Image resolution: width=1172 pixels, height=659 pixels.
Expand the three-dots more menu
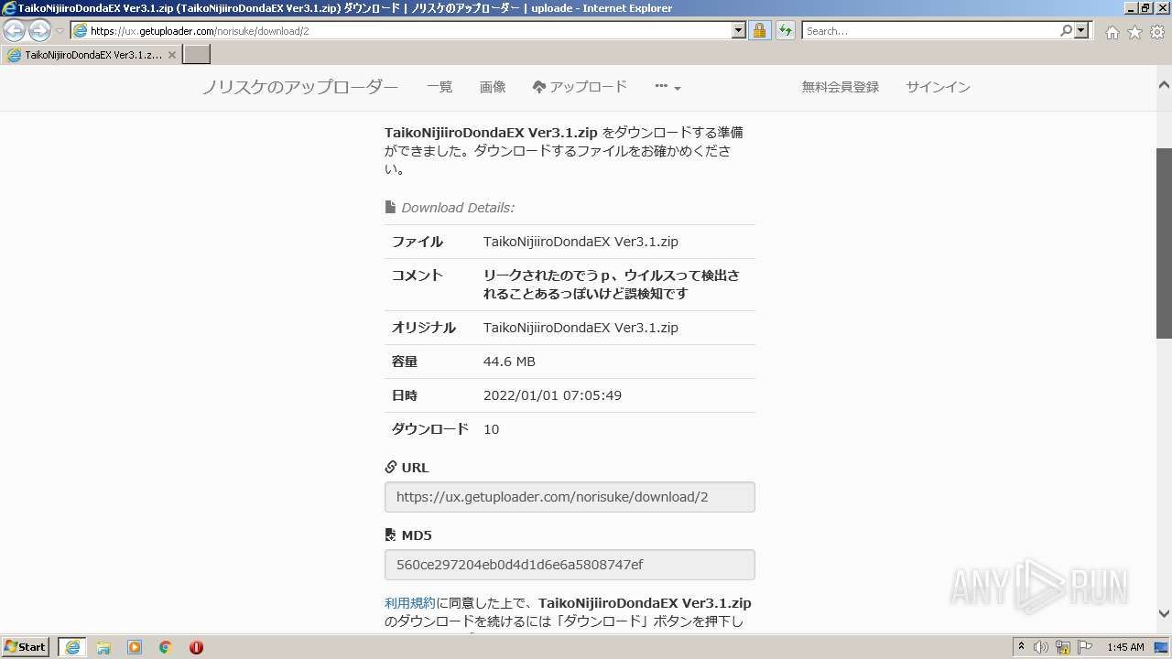[667, 87]
